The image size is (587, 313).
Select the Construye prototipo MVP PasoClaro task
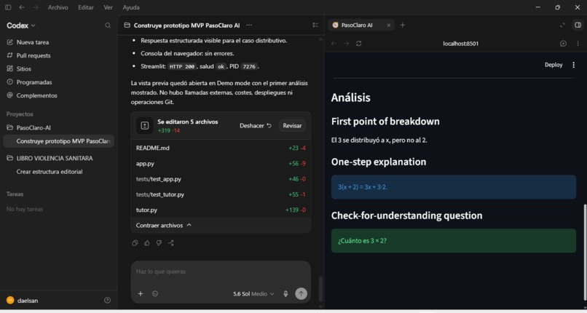(59, 141)
